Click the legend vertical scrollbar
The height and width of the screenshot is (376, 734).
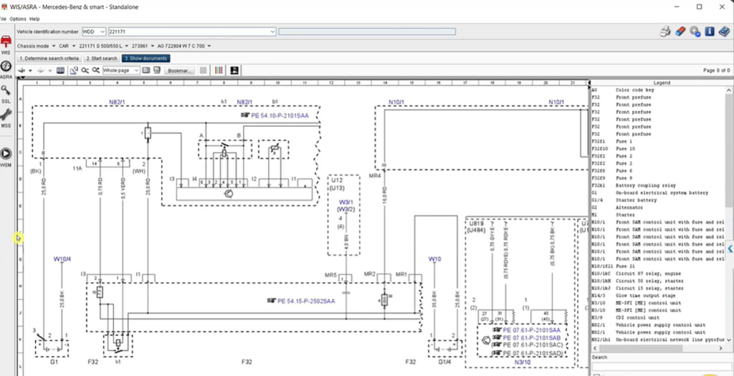pyautogui.click(x=729, y=215)
